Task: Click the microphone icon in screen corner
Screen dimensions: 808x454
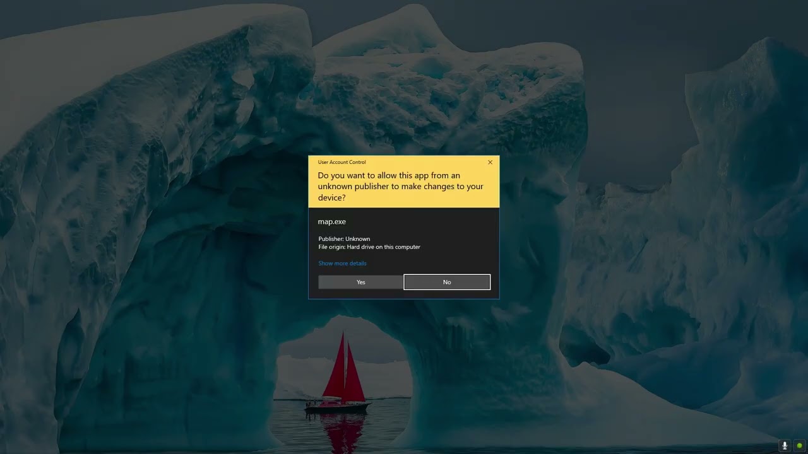Action: (785, 446)
